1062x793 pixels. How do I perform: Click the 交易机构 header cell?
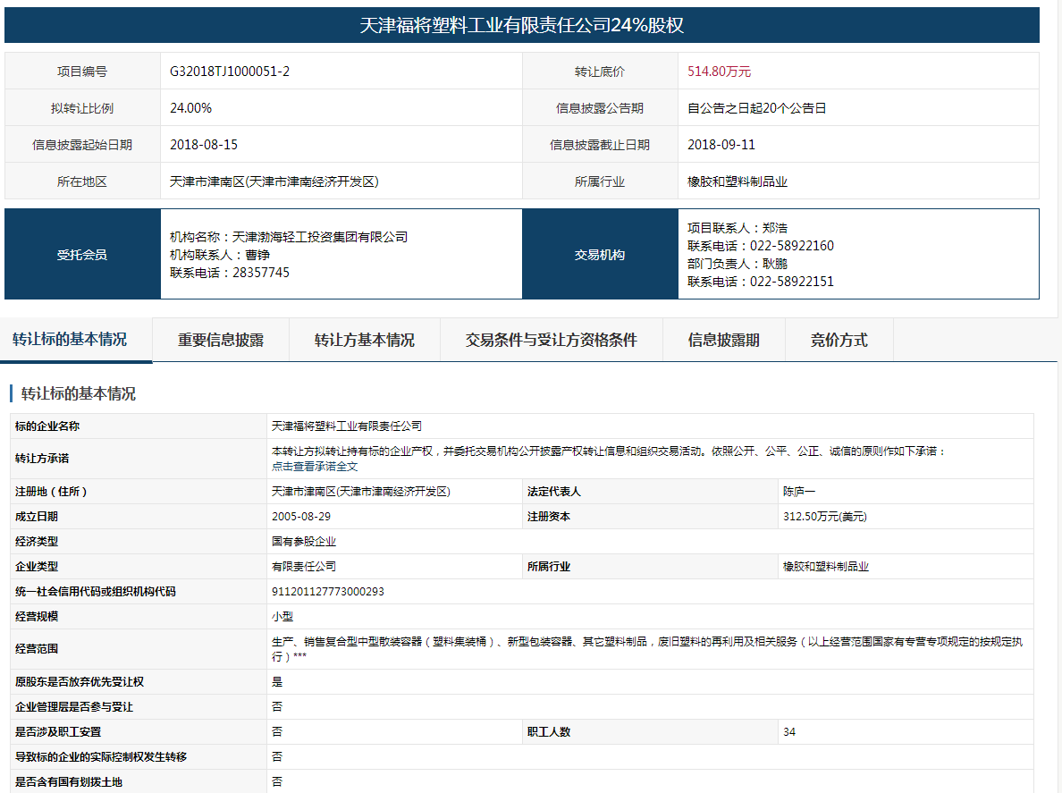[600, 254]
